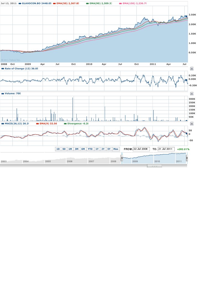
Task: Click the blue marker dot on Rate of Change chart
Action: pos(187,80)
